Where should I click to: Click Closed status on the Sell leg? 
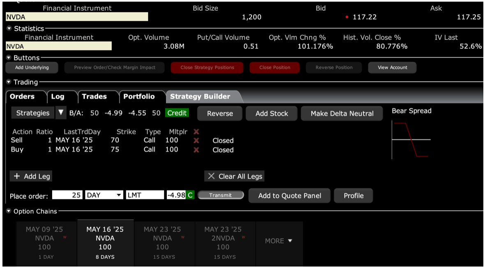[223, 141]
